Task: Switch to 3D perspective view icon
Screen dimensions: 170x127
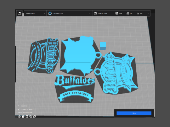Action: coord(19,116)
